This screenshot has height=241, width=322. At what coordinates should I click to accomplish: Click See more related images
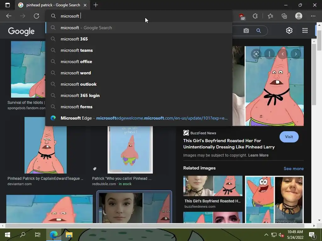click(293, 169)
